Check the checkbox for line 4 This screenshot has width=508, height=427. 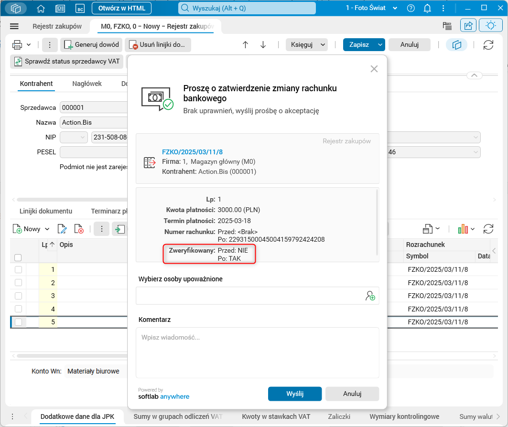19,309
